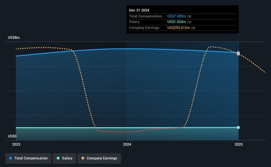Click the Total Compensation tooltip row label
Image resolution: width=271 pixels, height=167 pixels.
(146, 16)
